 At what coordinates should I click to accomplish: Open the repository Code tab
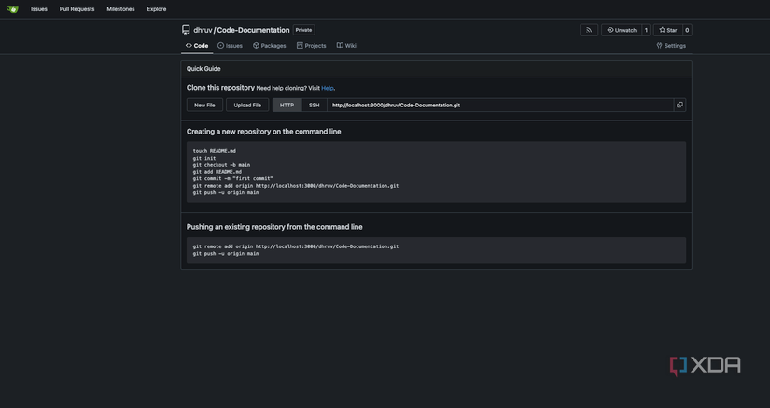[197, 45]
